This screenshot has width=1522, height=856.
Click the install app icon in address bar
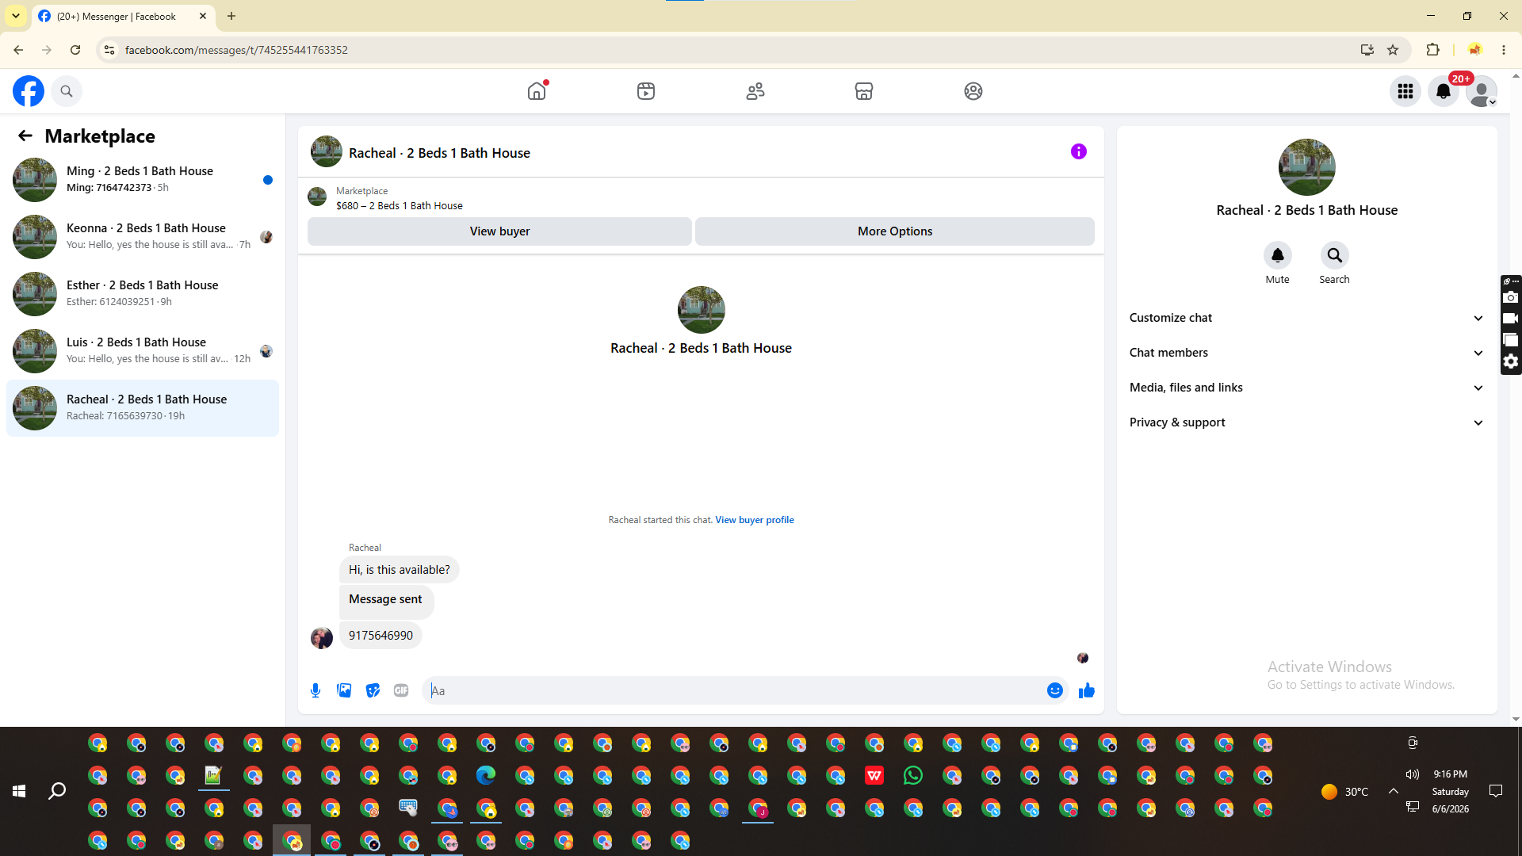point(1367,50)
